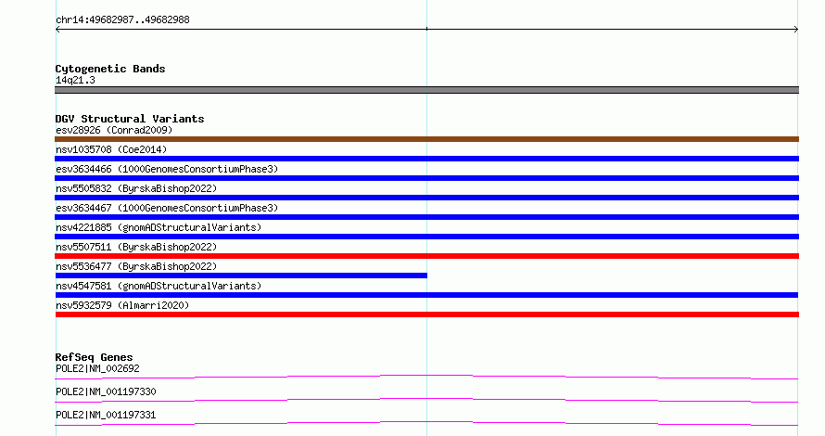Open POLE2|NM_002692 transcript label
Image resolution: width=825 pixels, height=436 pixels.
97,368
